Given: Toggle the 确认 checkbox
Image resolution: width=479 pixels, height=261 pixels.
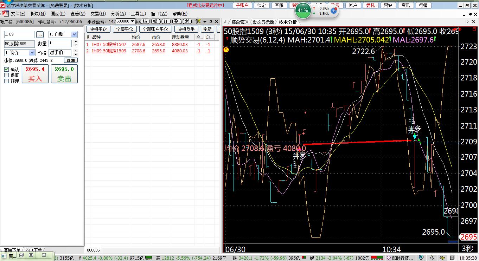Looking at the screenshot, I should (x=6, y=70).
